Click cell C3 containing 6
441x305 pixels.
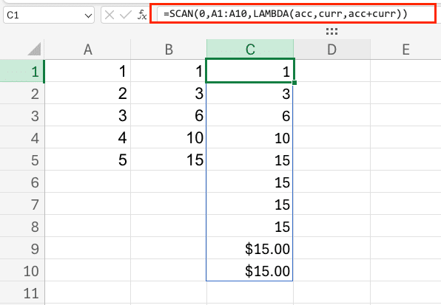(250, 115)
